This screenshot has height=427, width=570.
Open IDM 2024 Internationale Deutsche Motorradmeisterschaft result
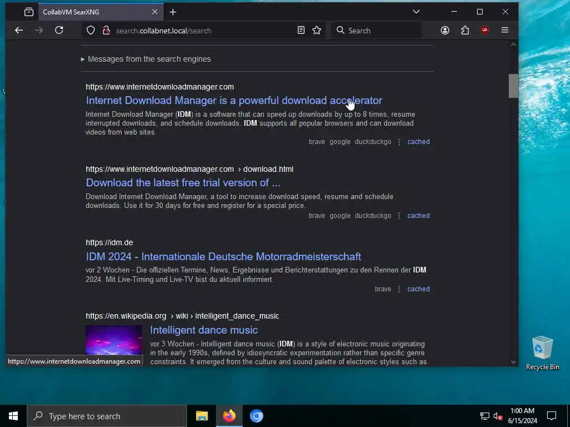tap(223, 256)
